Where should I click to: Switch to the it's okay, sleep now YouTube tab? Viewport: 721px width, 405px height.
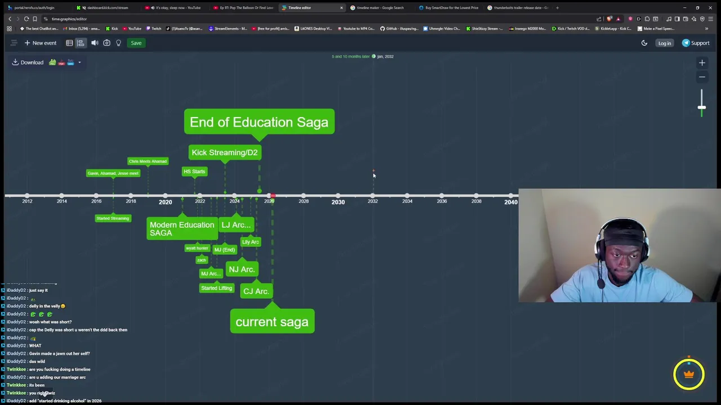pyautogui.click(x=173, y=8)
